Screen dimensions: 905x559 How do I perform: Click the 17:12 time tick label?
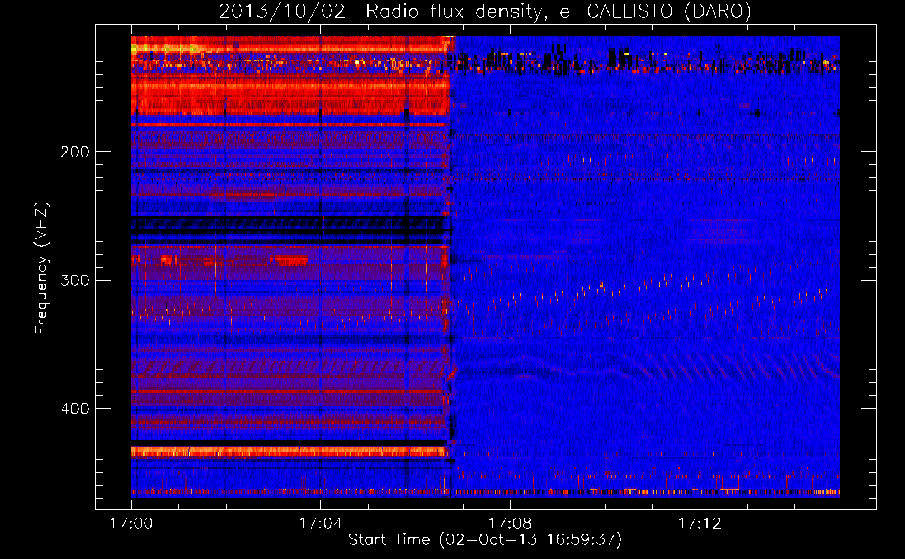click(700, 524)
